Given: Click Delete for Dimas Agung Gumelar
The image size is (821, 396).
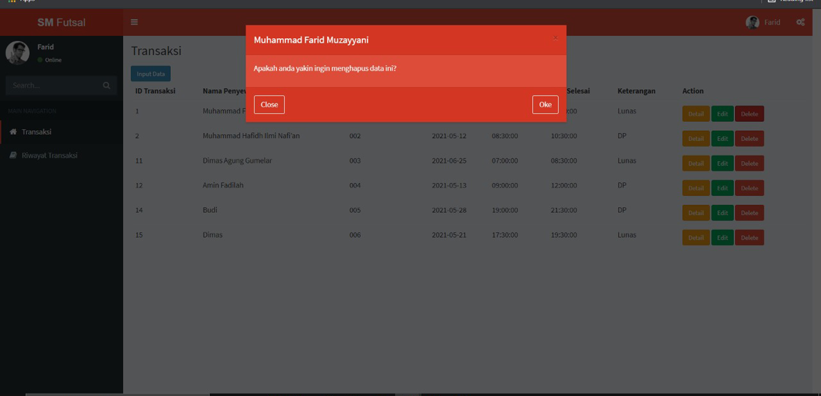Looking at the screenshot, I should [749, 163].
